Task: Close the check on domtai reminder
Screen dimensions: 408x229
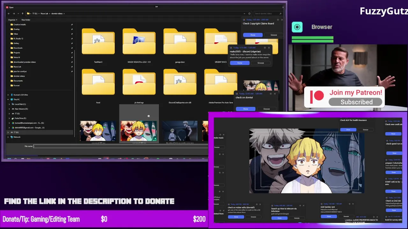Action: coord(275,94)
